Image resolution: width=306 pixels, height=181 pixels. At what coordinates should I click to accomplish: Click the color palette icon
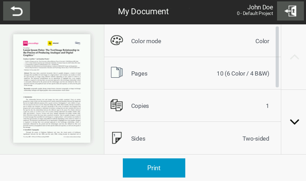[117, 41]
